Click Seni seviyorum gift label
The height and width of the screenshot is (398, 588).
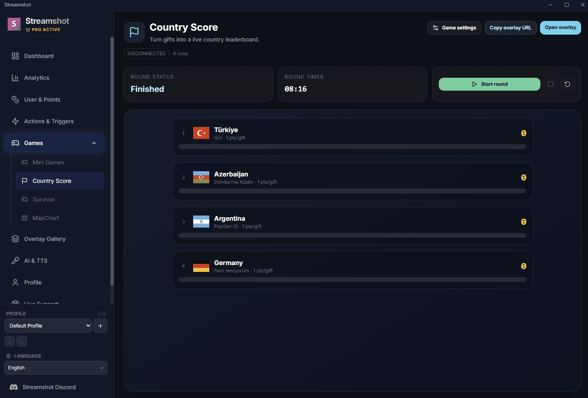(x=231, y=271)
